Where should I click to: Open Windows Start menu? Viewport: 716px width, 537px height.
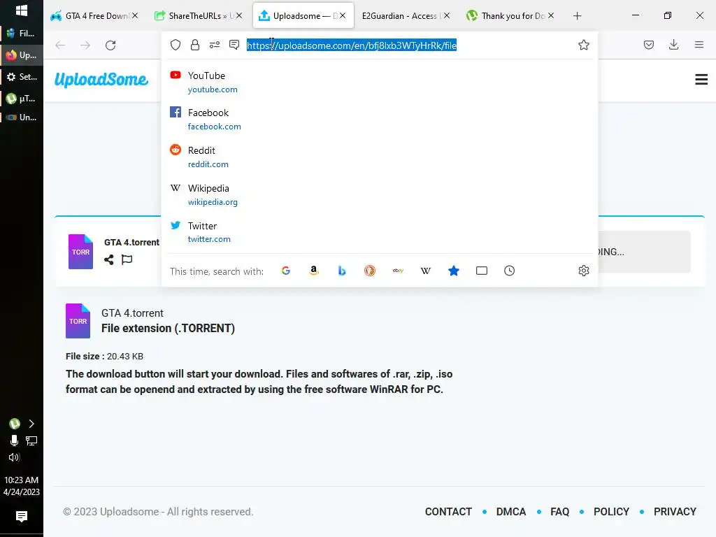[22, 11]
